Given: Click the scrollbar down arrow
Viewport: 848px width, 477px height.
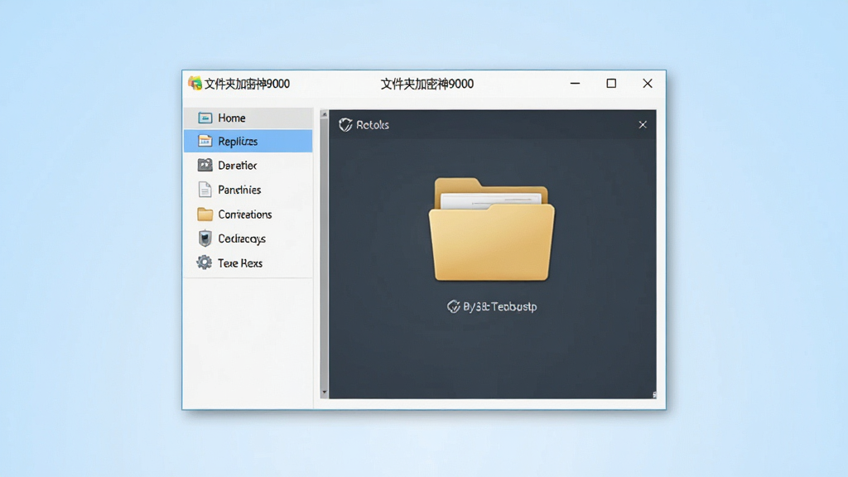Looking at the screenshot, I should (325, 393).
